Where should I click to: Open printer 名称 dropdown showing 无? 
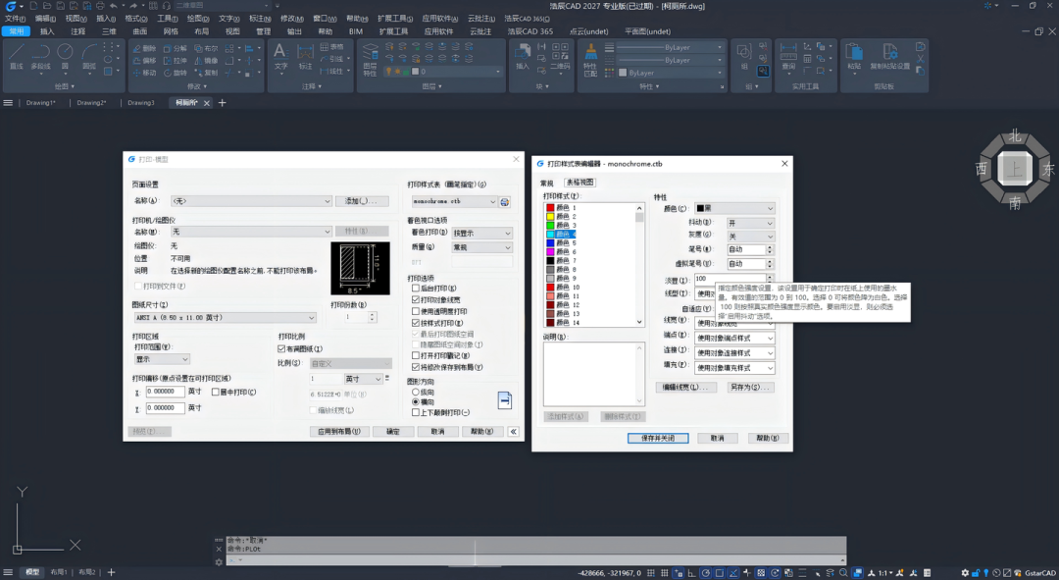click(x=251, y=232)
